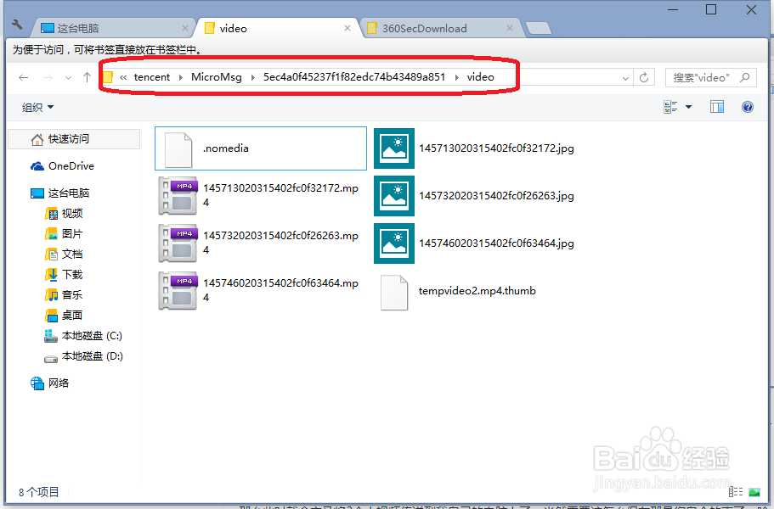Switch to the 360SecDownload tab
Viewport: 774px width, 509px height.
click(439, 28)
